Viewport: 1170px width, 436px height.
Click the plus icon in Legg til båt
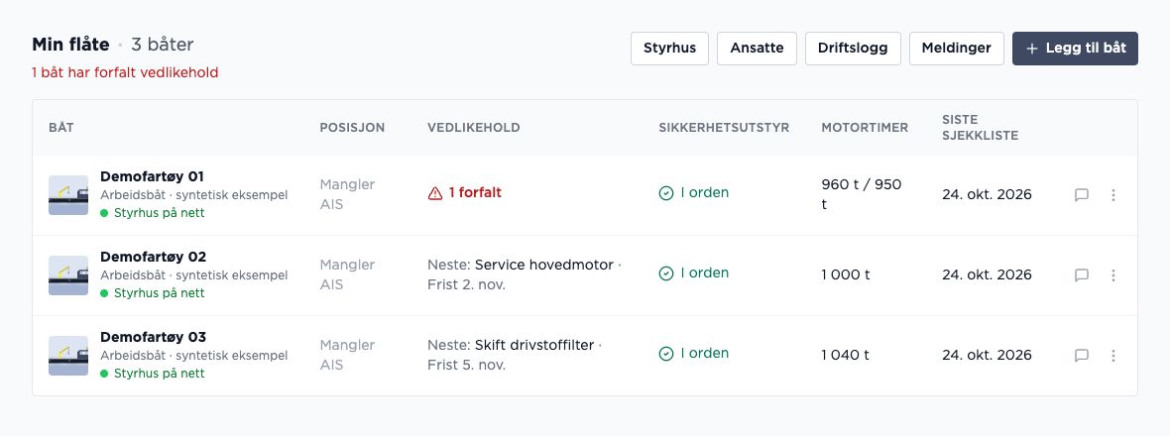[x=1032, y=49]
